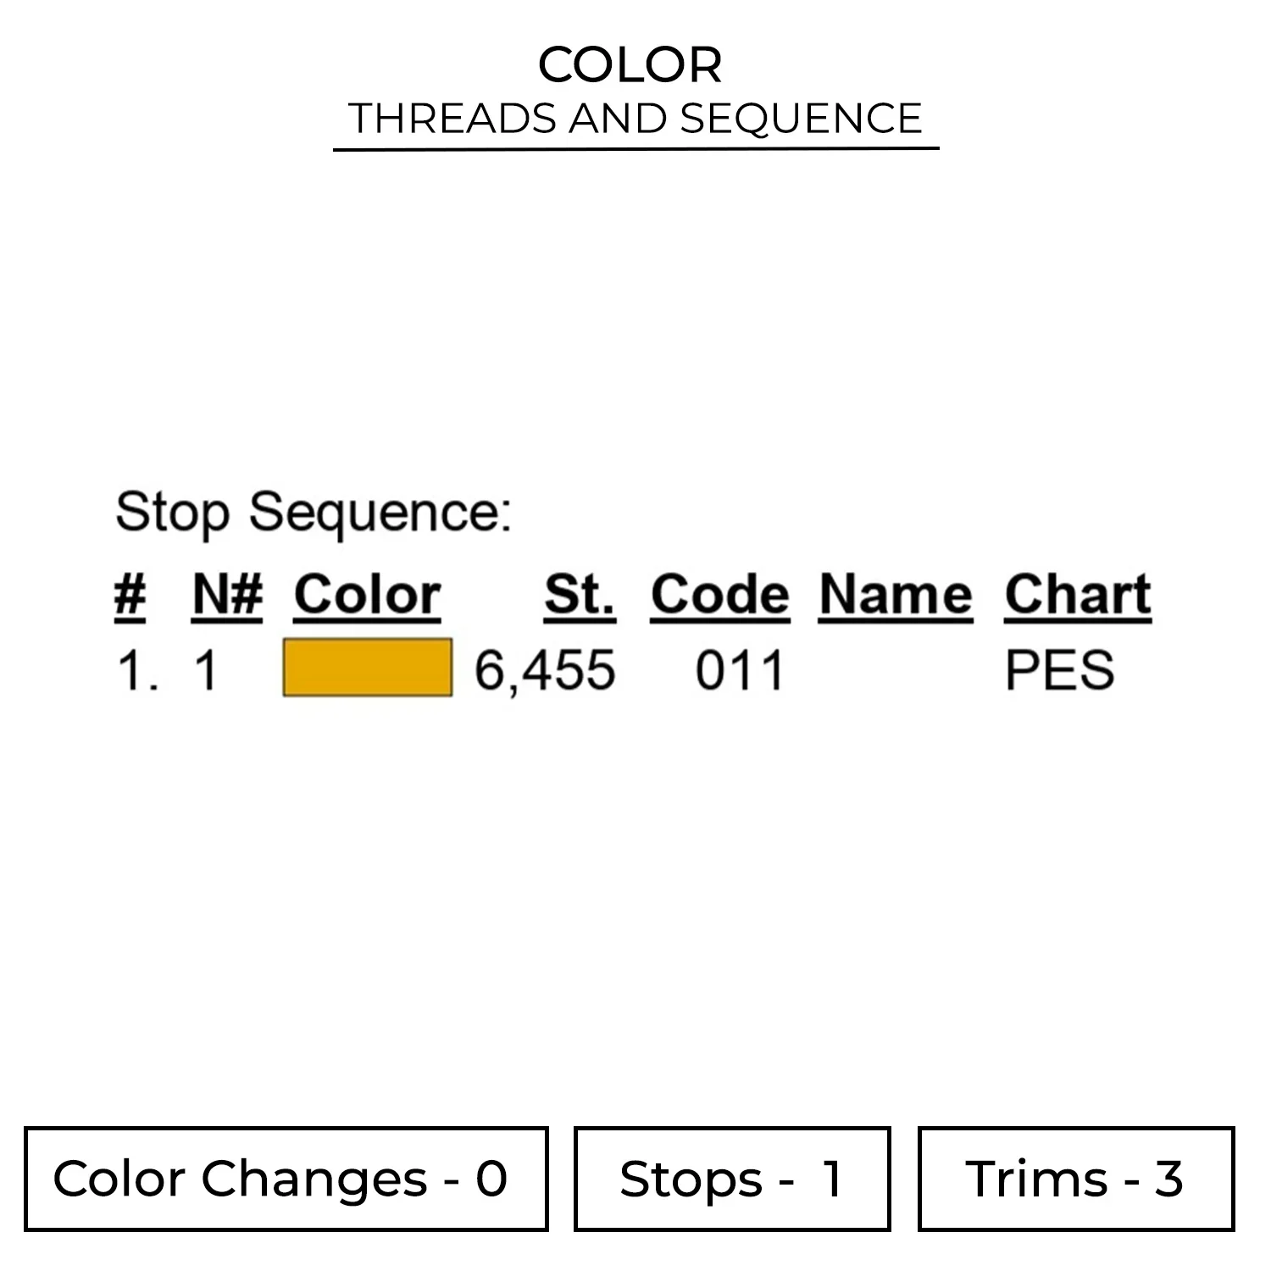The height and width of the screenshot is (1271, 1271).
Task: Click the Stop Sequence label
Action: pyautogui.click(x=314, y=512)
